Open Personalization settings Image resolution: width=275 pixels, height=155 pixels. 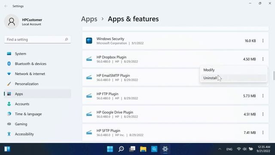pos(37,84)
